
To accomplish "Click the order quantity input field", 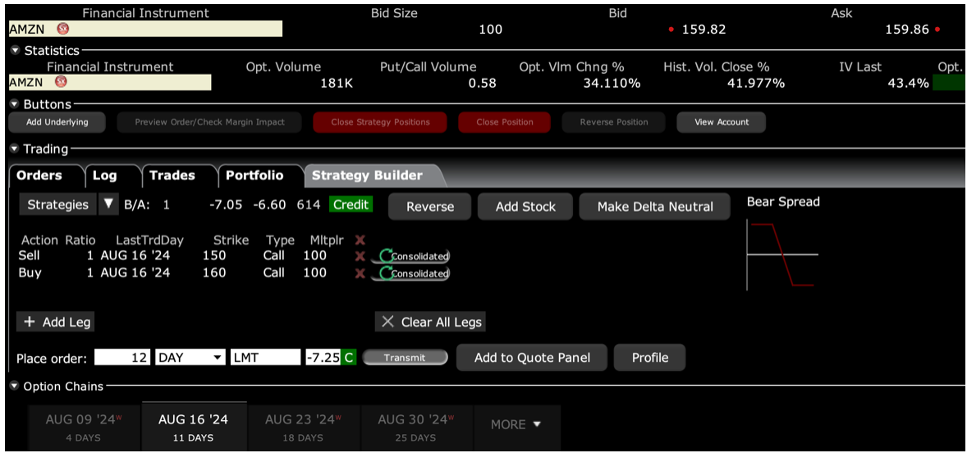I will tap(122, 358).
